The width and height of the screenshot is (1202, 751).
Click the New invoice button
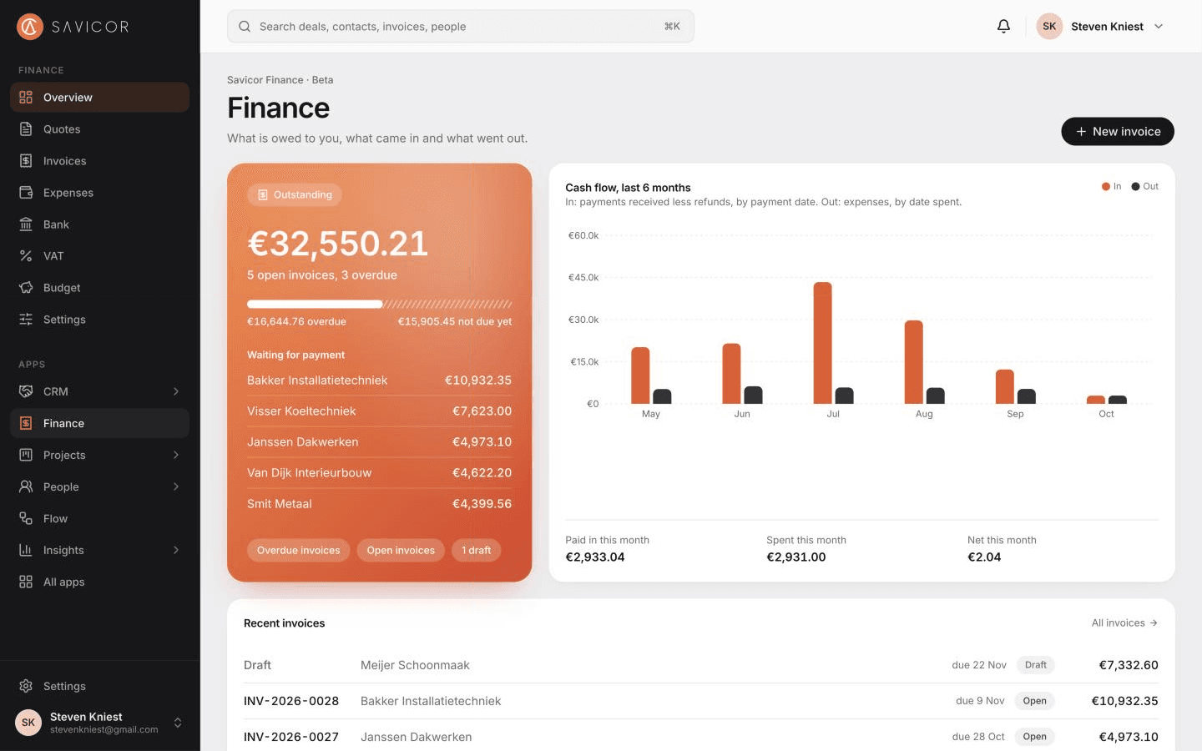pos(1118,131)
